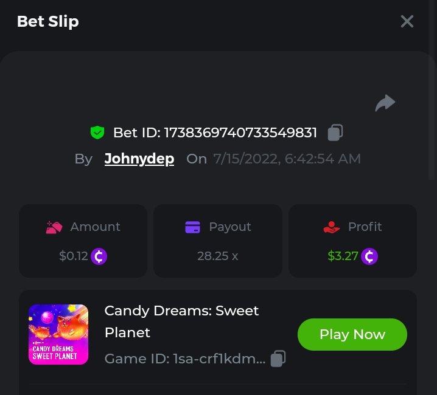Click the green verified shield icon
The width and height of the screenshot is (437, 395).
pos(97,132)
